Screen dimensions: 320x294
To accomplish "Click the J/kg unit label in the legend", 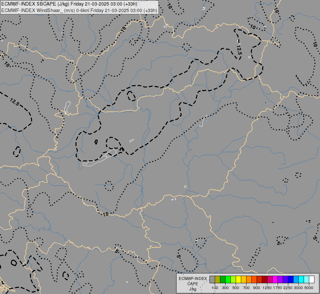I will (x=193, y=289).
